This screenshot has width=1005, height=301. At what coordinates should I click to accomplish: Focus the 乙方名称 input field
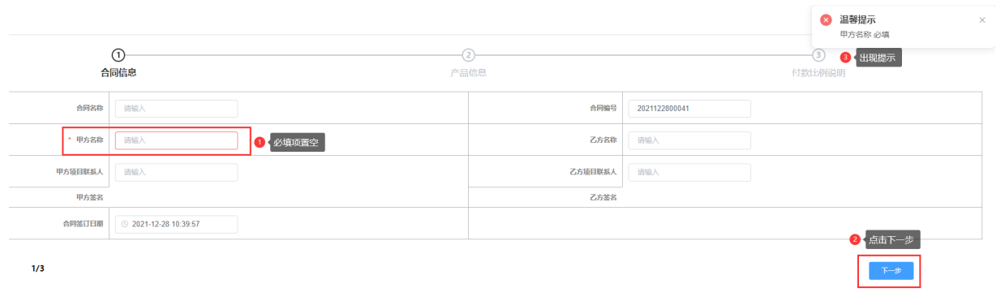pyautogui.click(x=689, y=140)
